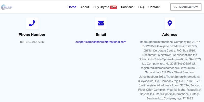The height and width of the screenshot is (102, 204).
Task: Click the tel:+12102557726 phone number
Action: tap(32, 42)
